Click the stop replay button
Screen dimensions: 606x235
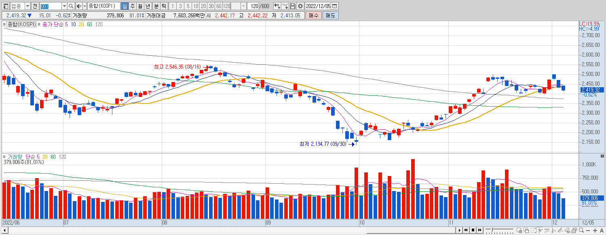tap(473, 230)
